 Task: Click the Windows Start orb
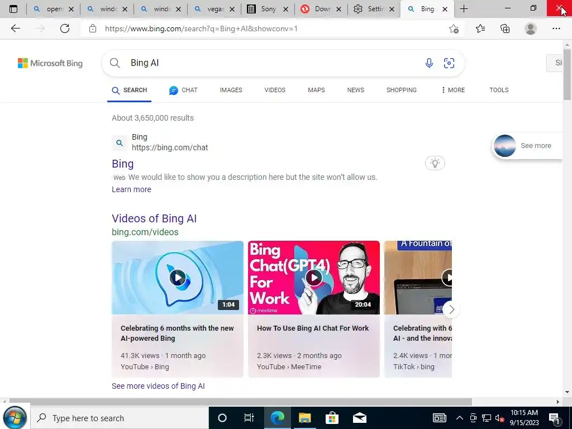pyautogui.click(x=15, y=418)
